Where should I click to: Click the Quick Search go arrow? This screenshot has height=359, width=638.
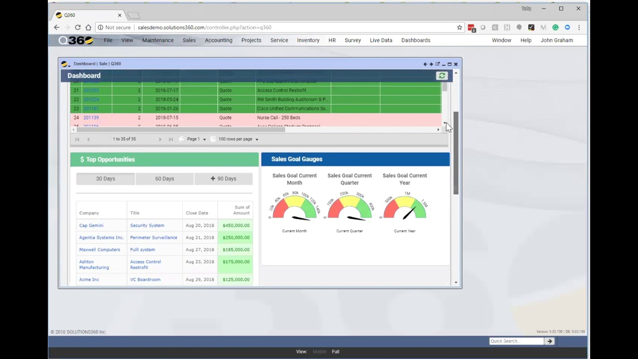549,341
